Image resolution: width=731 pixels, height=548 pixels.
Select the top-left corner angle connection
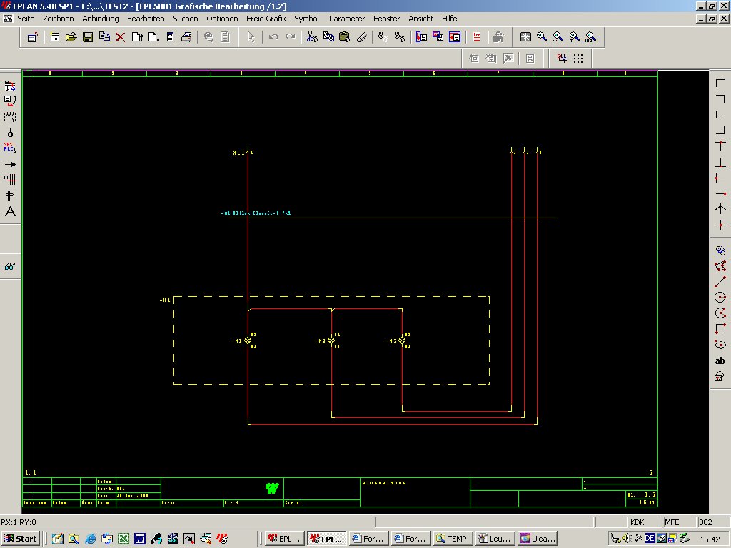coord(720,83)
